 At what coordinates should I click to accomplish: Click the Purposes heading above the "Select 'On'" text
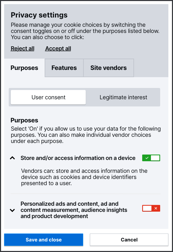24,120
